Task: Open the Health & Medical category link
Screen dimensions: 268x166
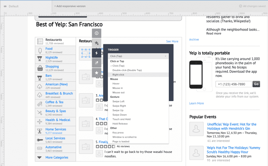Action: pos(58,120)
